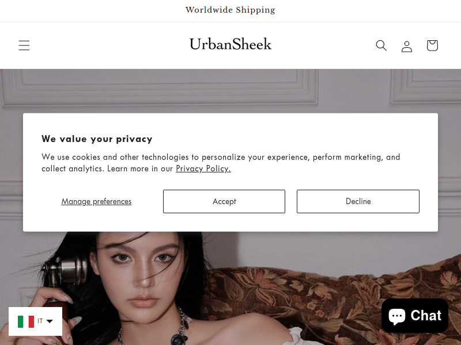
Task: Click the Italian flag icon
Action: [x=26, y=321]
